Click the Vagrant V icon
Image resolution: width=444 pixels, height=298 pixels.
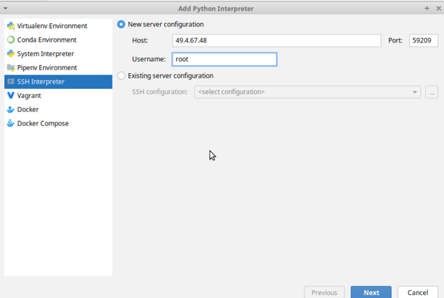(x=11, y=95)
